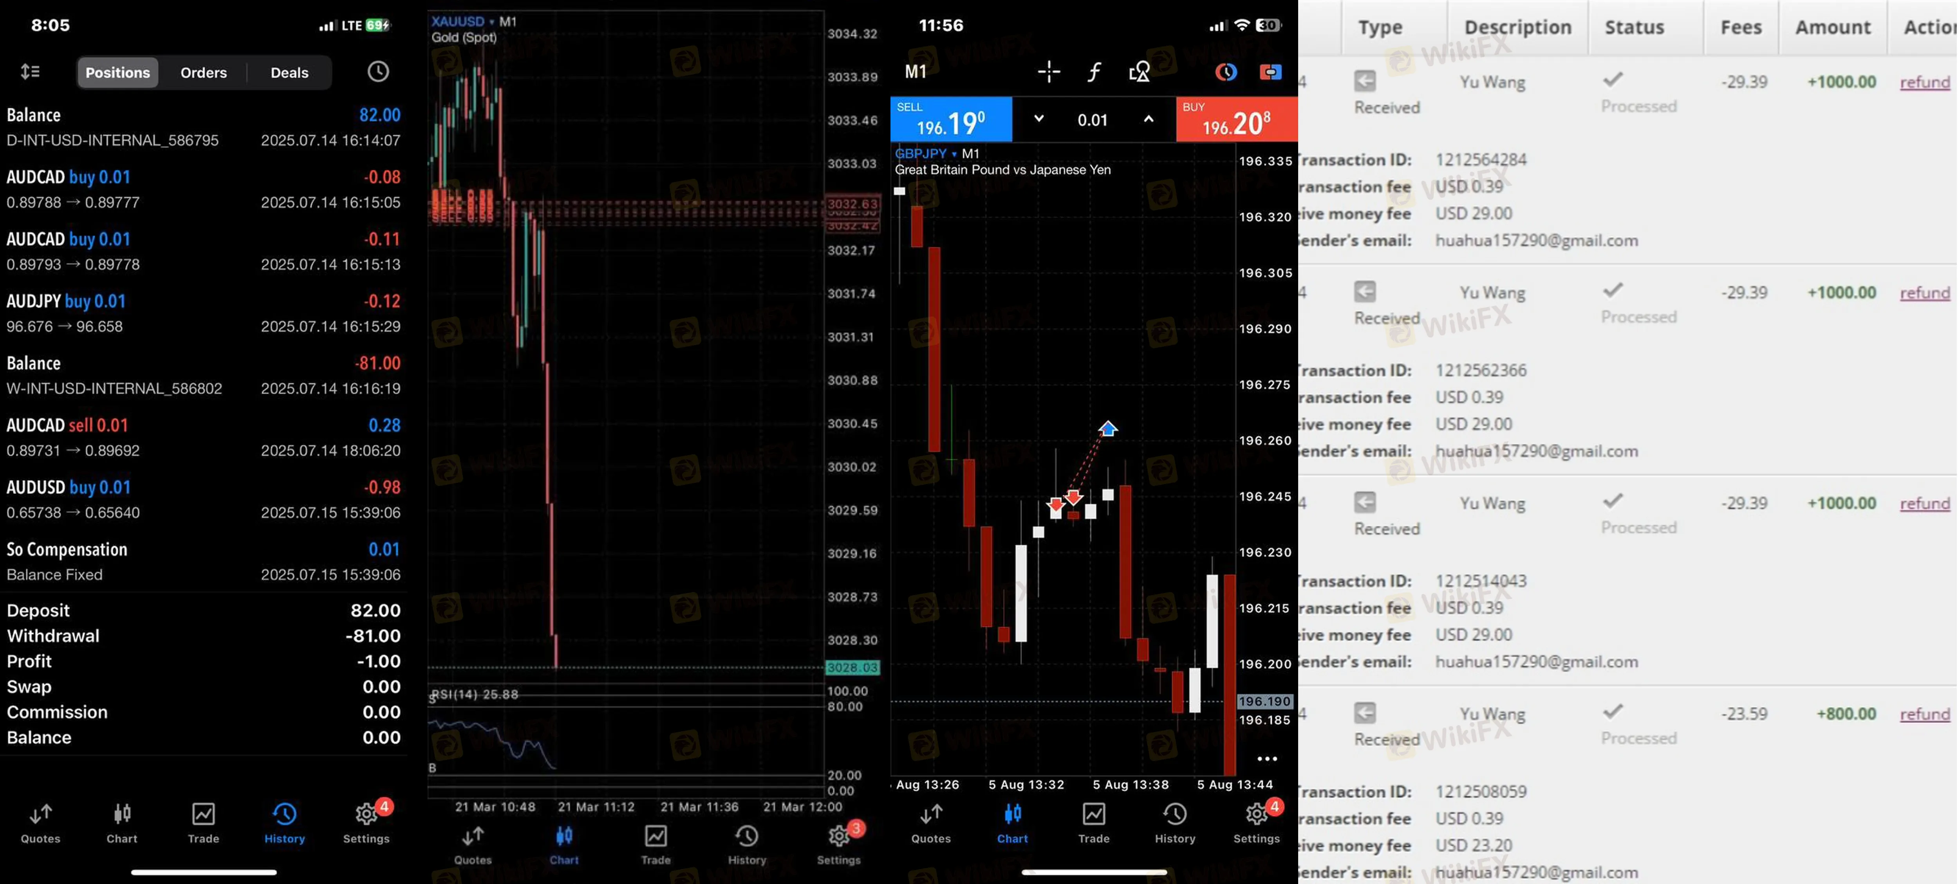Tap the SELL 196.19 button
This screenshot has height=884, width=1958.
coord(951,119)
